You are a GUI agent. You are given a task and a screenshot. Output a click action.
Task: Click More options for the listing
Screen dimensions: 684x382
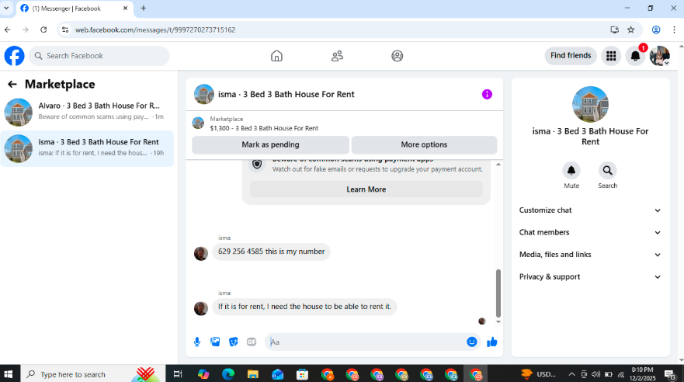tap(424, 144)
